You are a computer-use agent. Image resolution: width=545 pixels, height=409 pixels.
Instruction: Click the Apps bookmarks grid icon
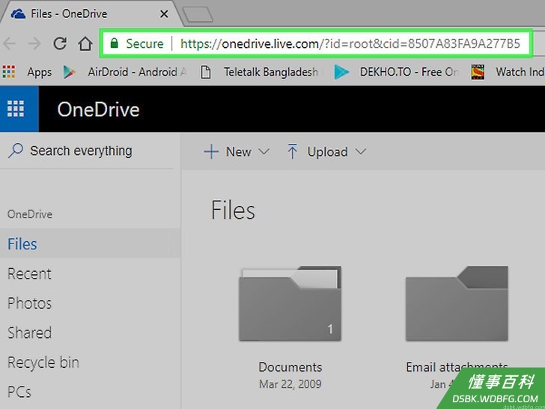click(9, 72)
